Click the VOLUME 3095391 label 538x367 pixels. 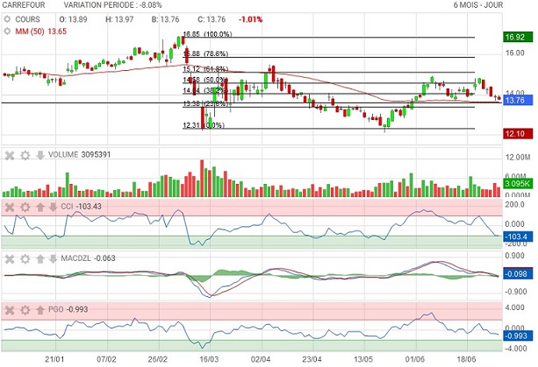point(79,155)
